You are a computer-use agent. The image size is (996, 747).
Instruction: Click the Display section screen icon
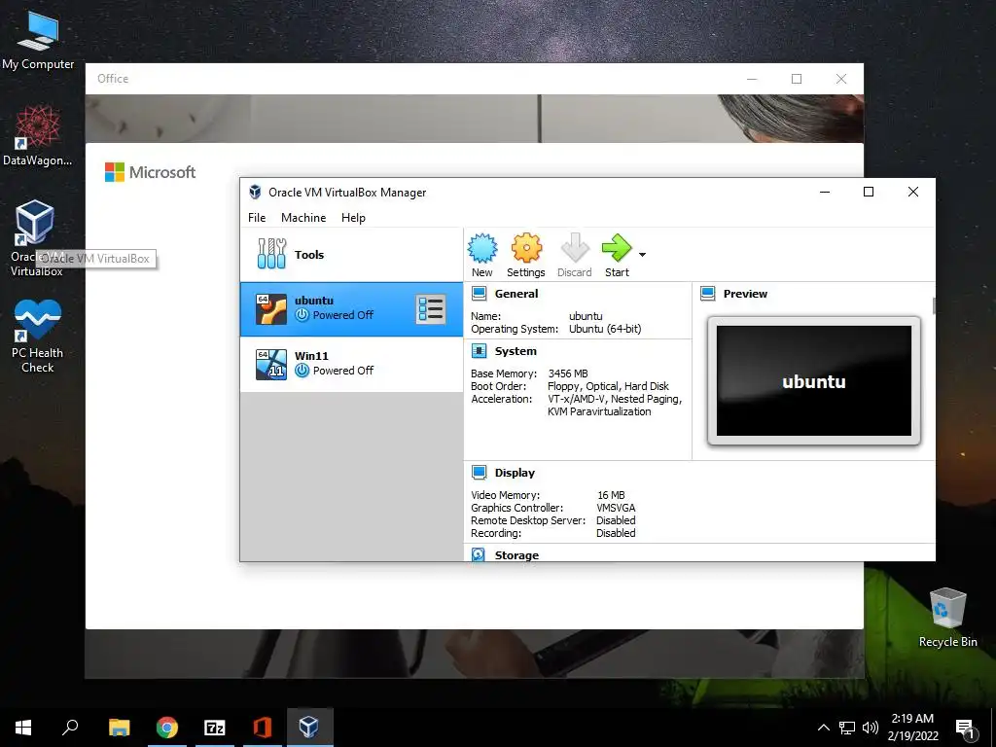coord(479,473)
